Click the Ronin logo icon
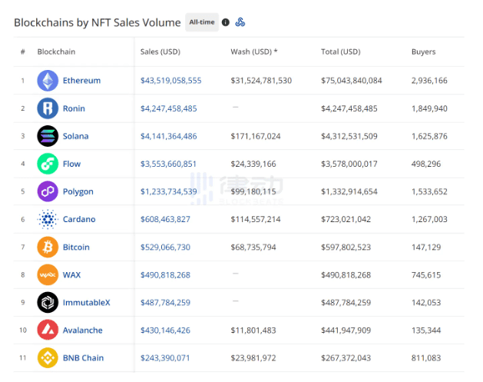This screenshot has height=382, width=483. pos(48,108)
